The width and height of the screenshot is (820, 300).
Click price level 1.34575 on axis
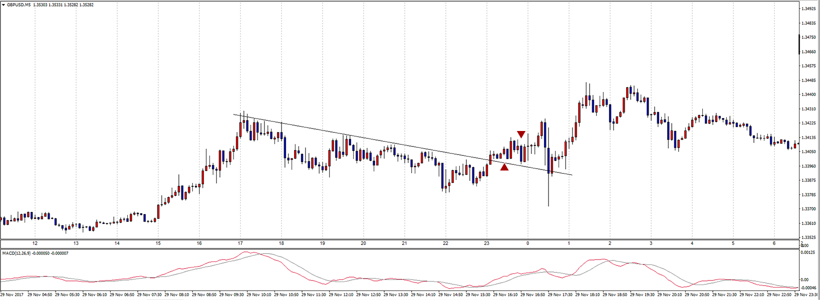(x=808, y=65)
